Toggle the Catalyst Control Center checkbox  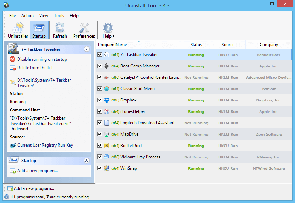(x=100, y=77)
